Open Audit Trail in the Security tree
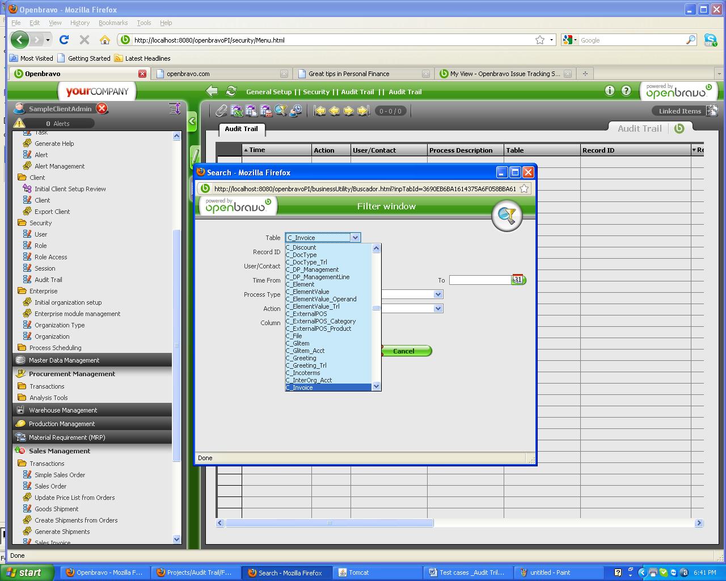Image resolution: width=726 pixels, height=581 pixels. click(x=48, y=280)
